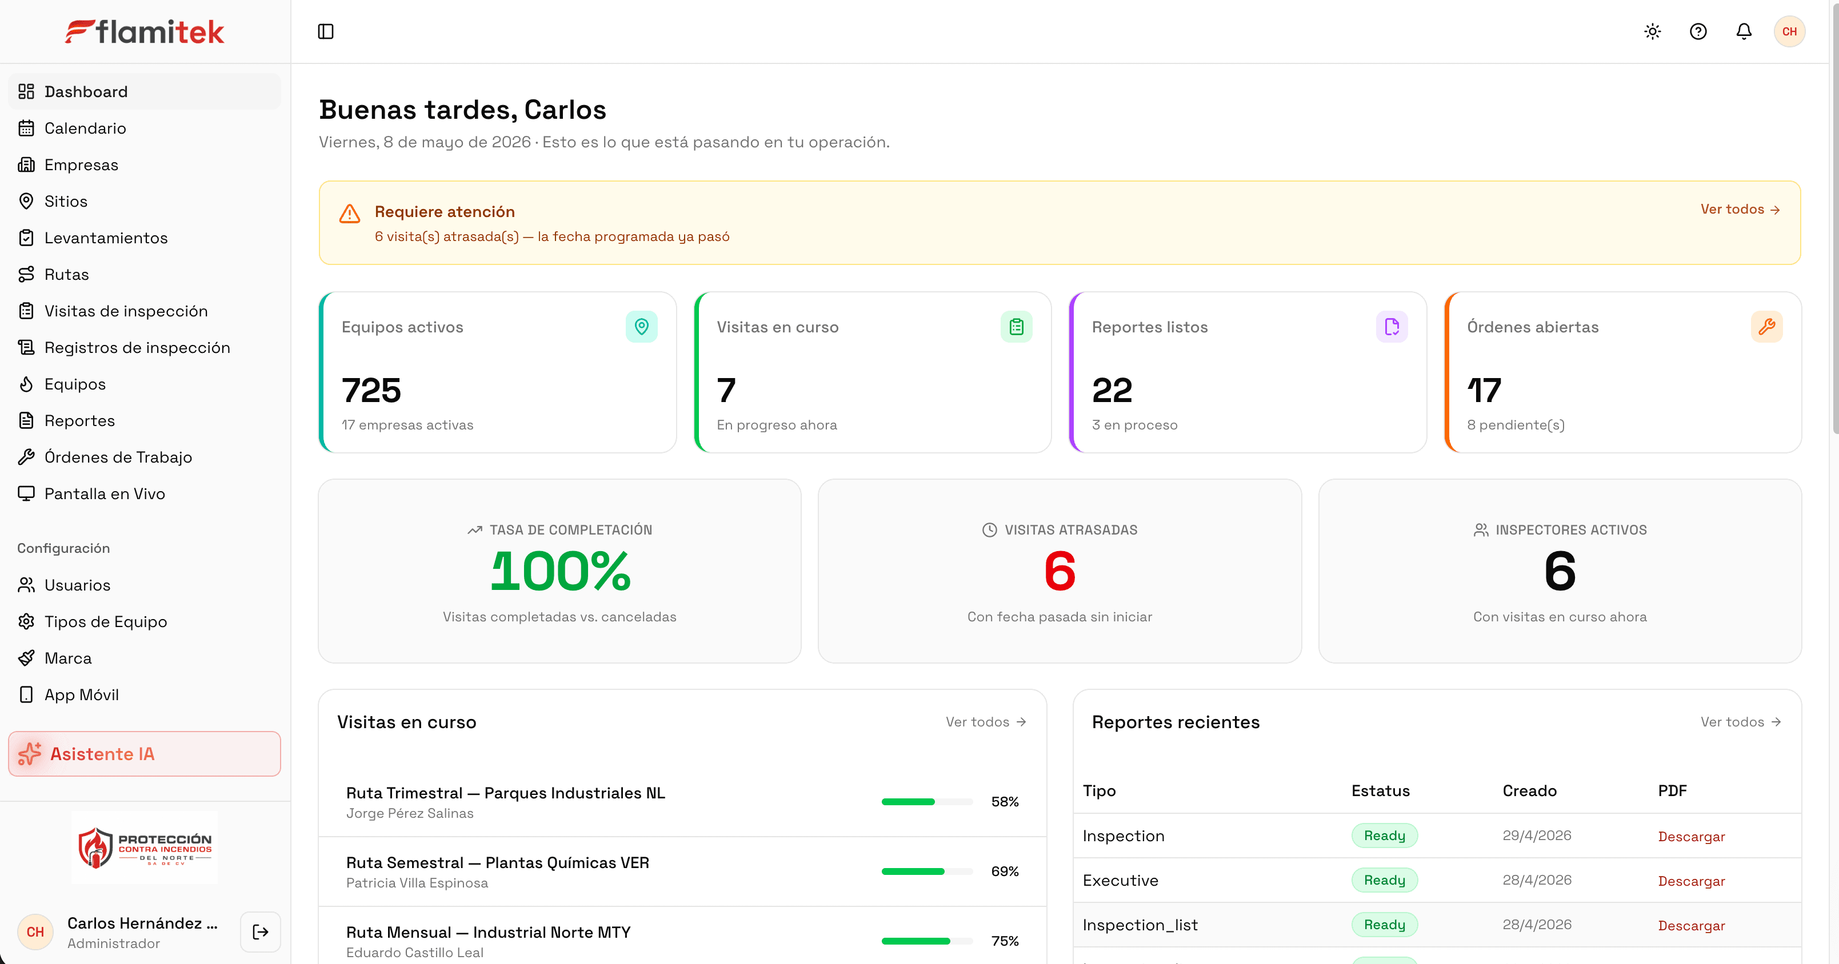The height and width of the screenshot is (964, 1839).
Task: Click the 69% progress bar for Ruta Semestral
Action: pos(926,871)
